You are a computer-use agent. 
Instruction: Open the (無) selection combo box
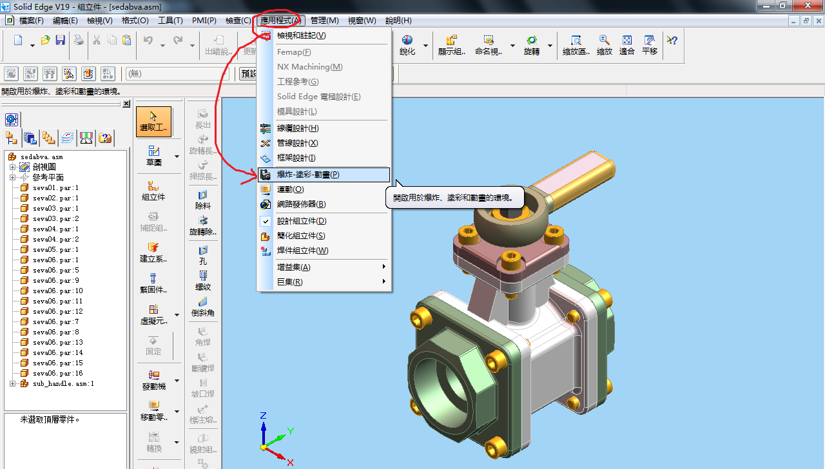(177, 74)
